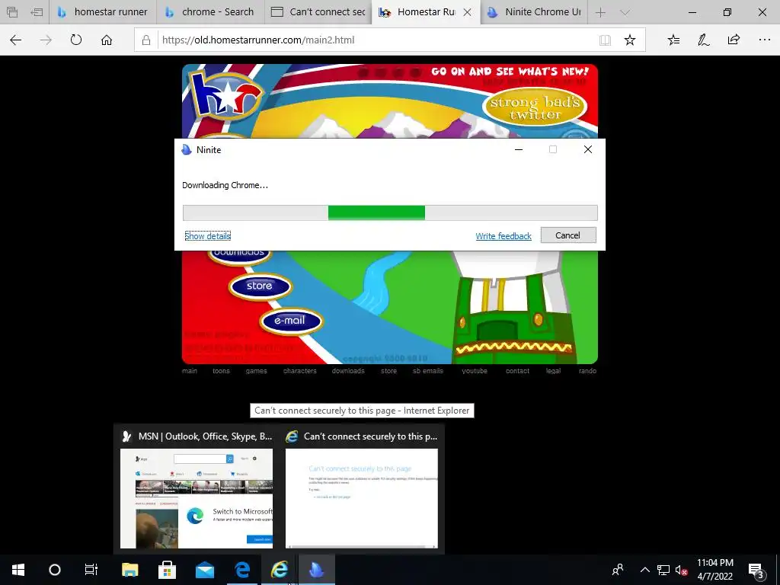780x585 pixels.
Task: Open a new tab with the plus button
Action: click(x=600, y=12)
